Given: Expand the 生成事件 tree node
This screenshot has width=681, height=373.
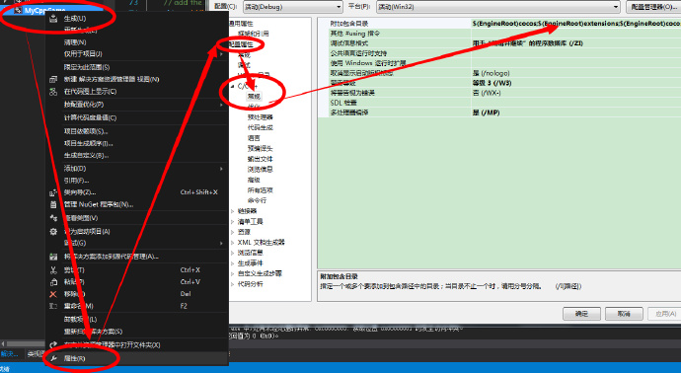Looking at the screenshot, I should [232, 263].
